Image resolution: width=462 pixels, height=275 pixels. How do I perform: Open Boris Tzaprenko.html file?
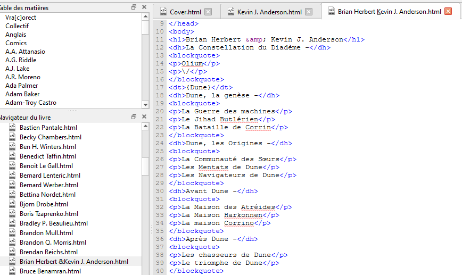[49, 214]
